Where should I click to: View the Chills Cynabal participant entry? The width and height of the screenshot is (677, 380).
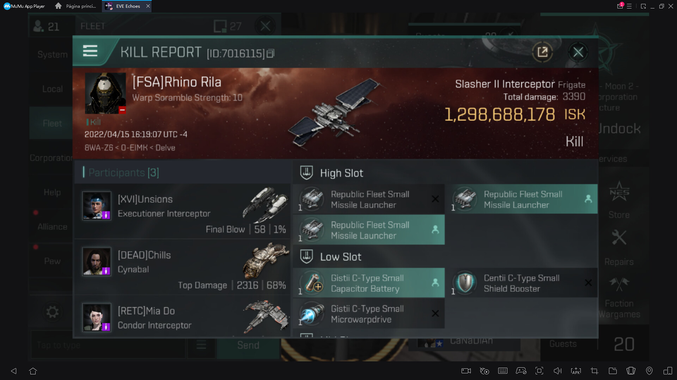tap(182, 267)
